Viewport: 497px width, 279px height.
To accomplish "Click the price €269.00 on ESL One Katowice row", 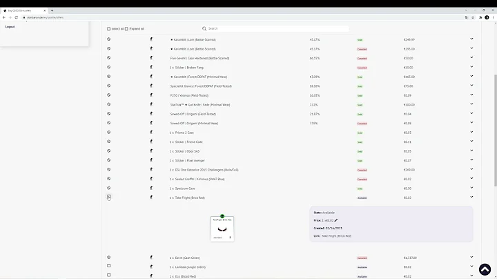I will coord(409,170).
